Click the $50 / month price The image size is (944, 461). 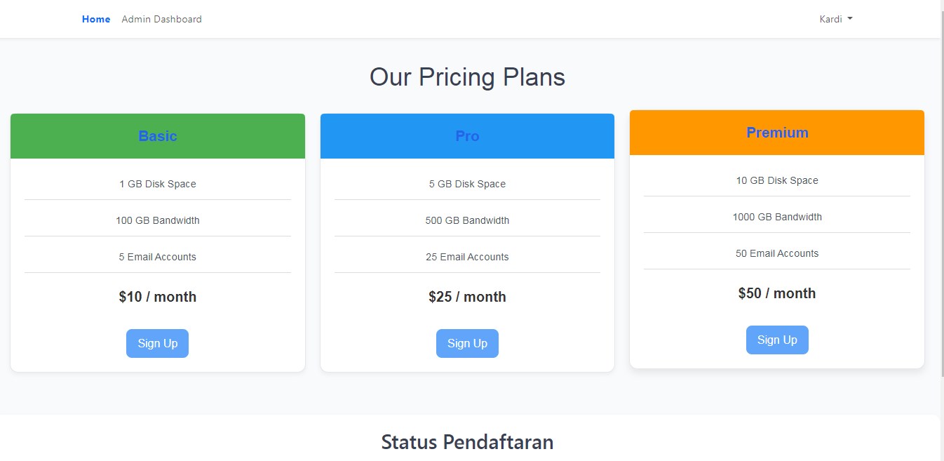(x=777, y=293)
